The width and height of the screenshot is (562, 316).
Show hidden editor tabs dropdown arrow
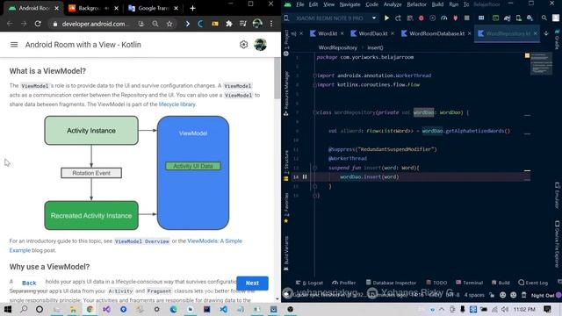pyautogui.click(x=546, y=33)
